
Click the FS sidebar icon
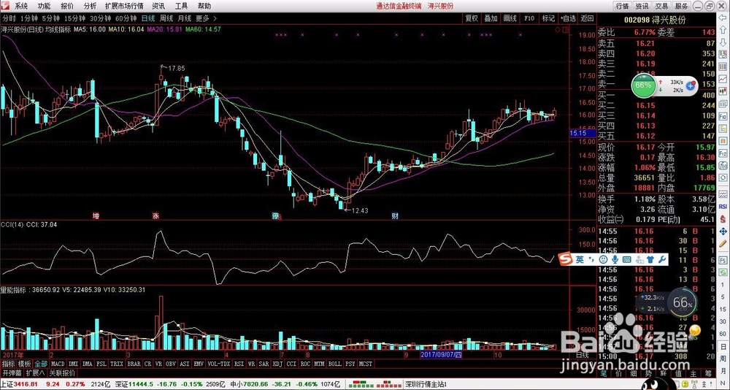pos(723,260)
